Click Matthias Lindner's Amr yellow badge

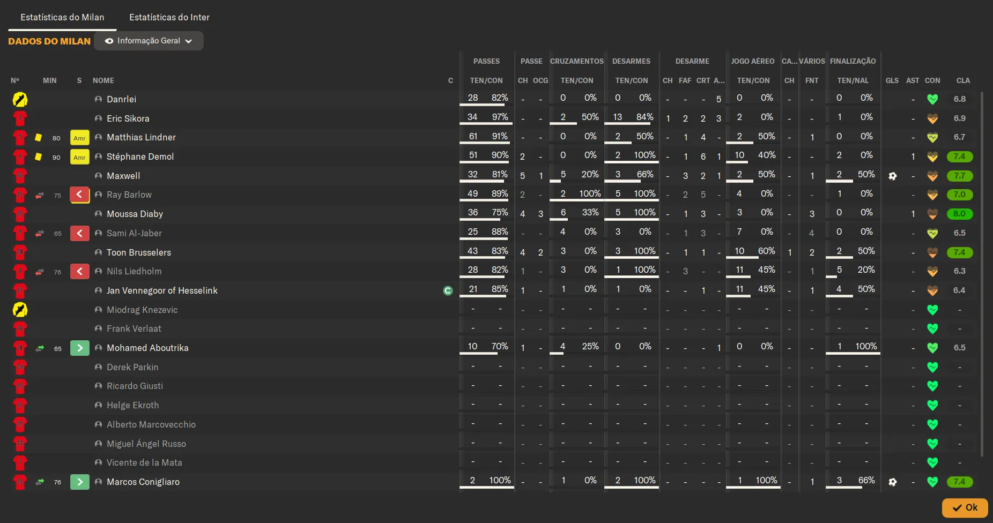pyautogui.click(x=79, y=138)
